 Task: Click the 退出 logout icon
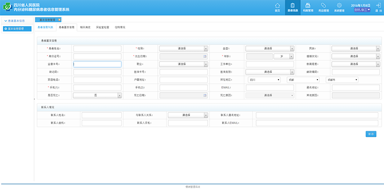tap(377, 7)
